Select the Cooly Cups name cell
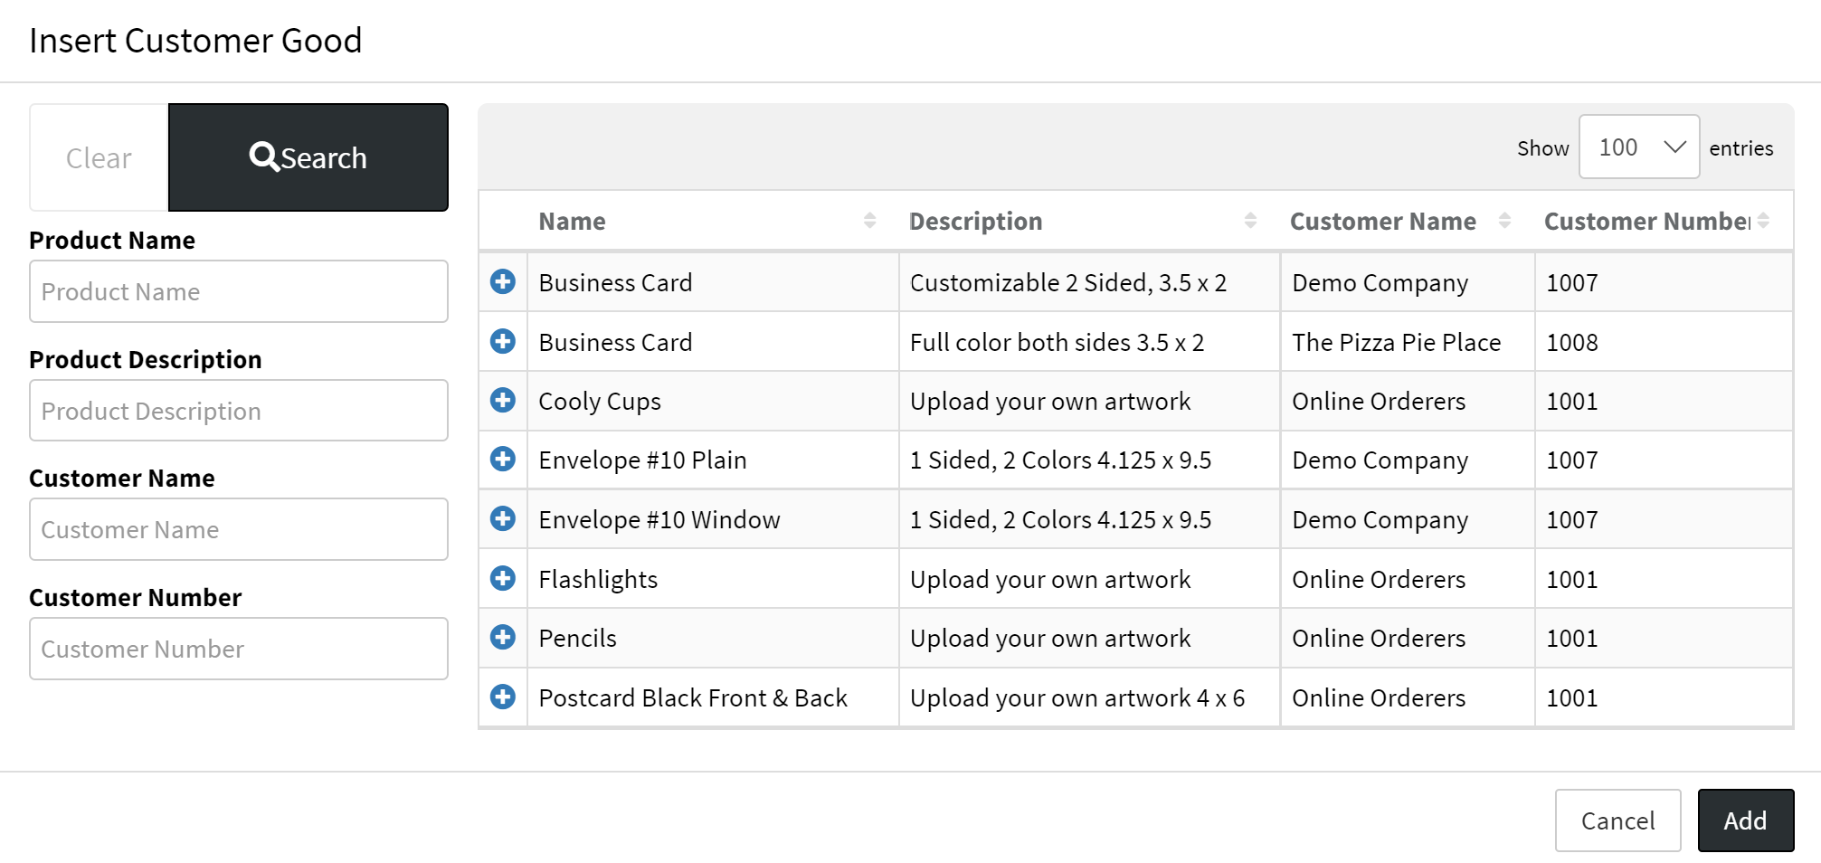This screenshot has height=863, width=1821. [713, 401]
